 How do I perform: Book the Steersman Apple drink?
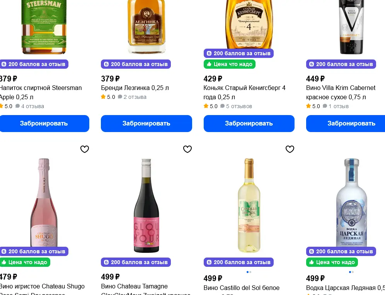pos(44,124)
